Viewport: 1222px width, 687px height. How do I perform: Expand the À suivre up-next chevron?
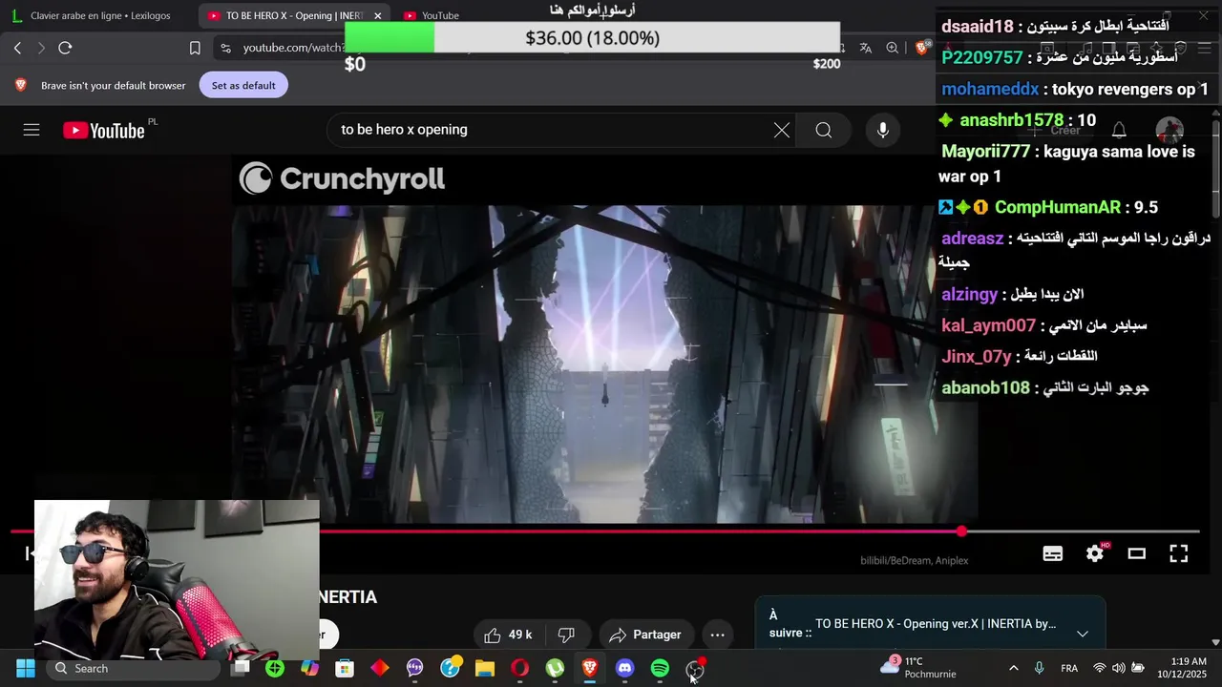tap(1082, 634)
